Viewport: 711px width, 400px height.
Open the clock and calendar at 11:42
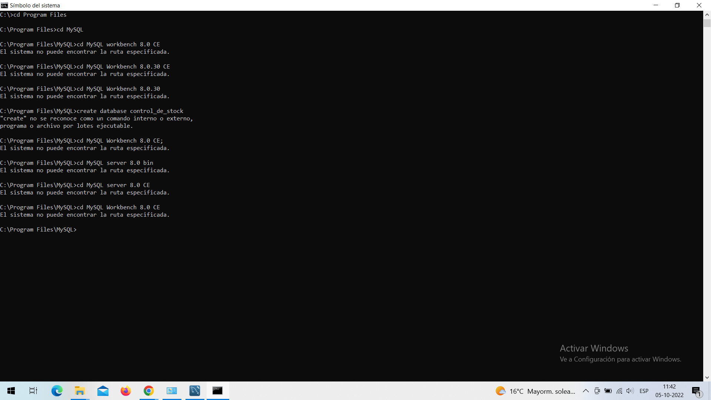(669, 391)
